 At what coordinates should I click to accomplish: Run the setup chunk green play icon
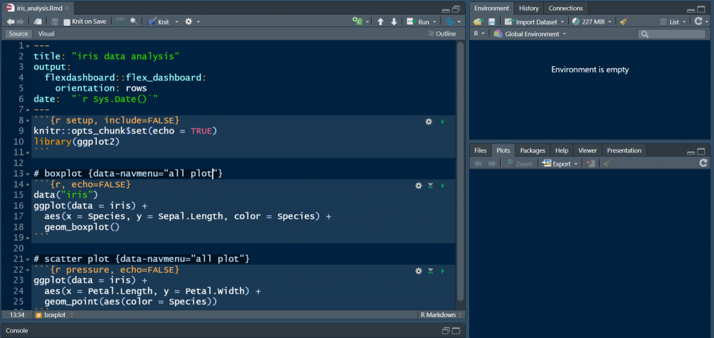click(443, 121)
